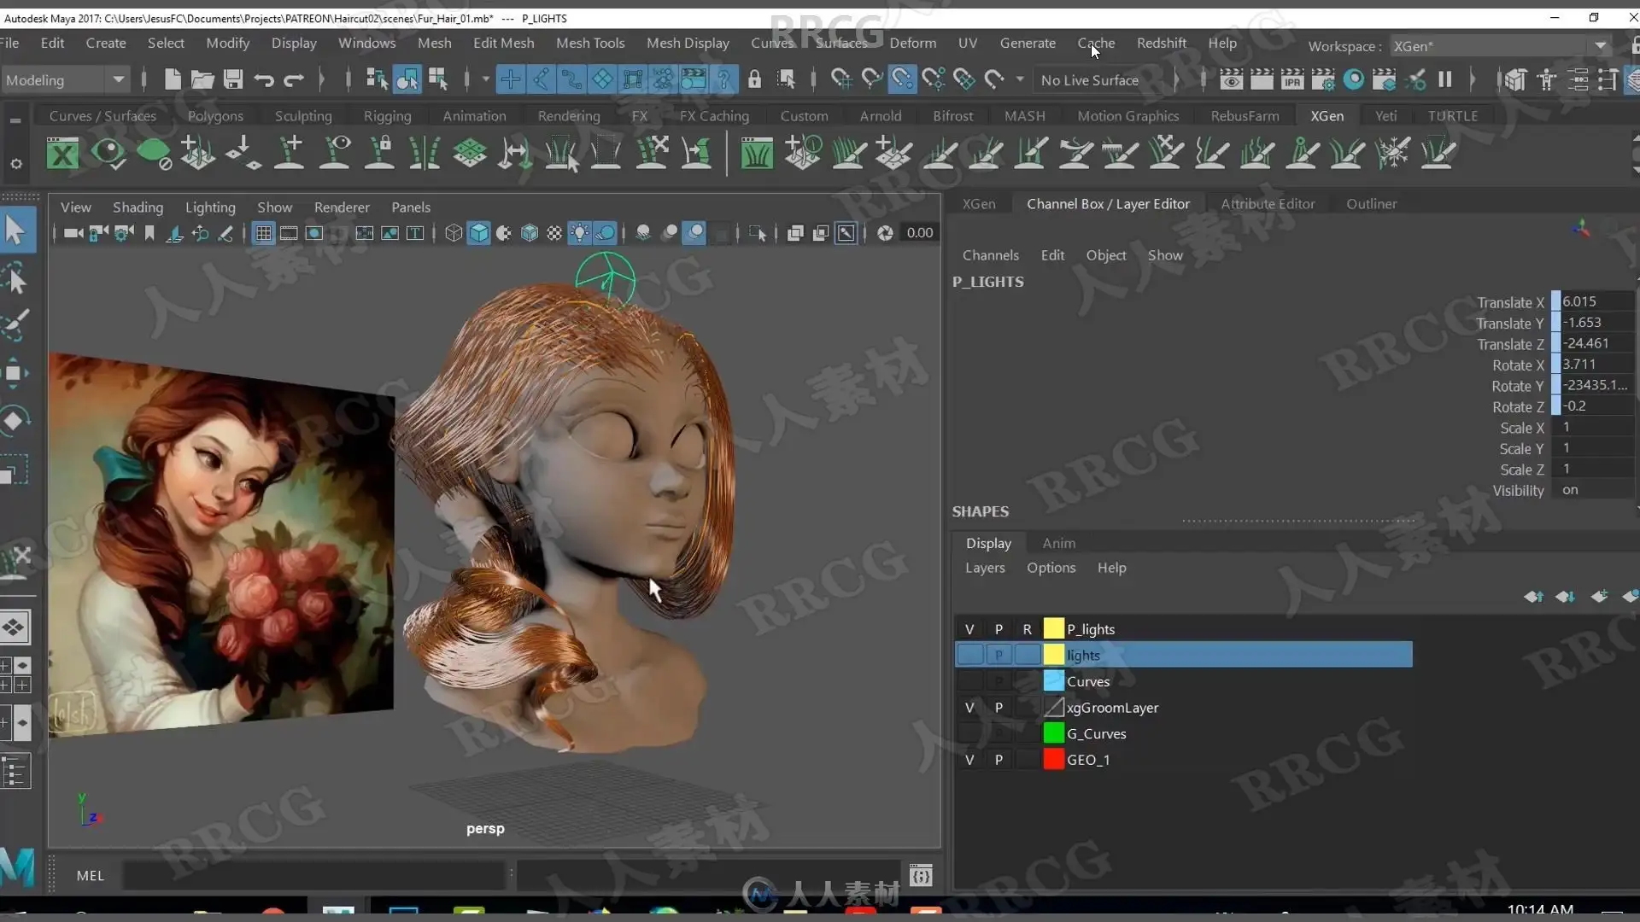Expand the Workspace XGen dropdown
This screenshot has height=922, width=1640.
pyautogui.click(x=1600, y=46)
